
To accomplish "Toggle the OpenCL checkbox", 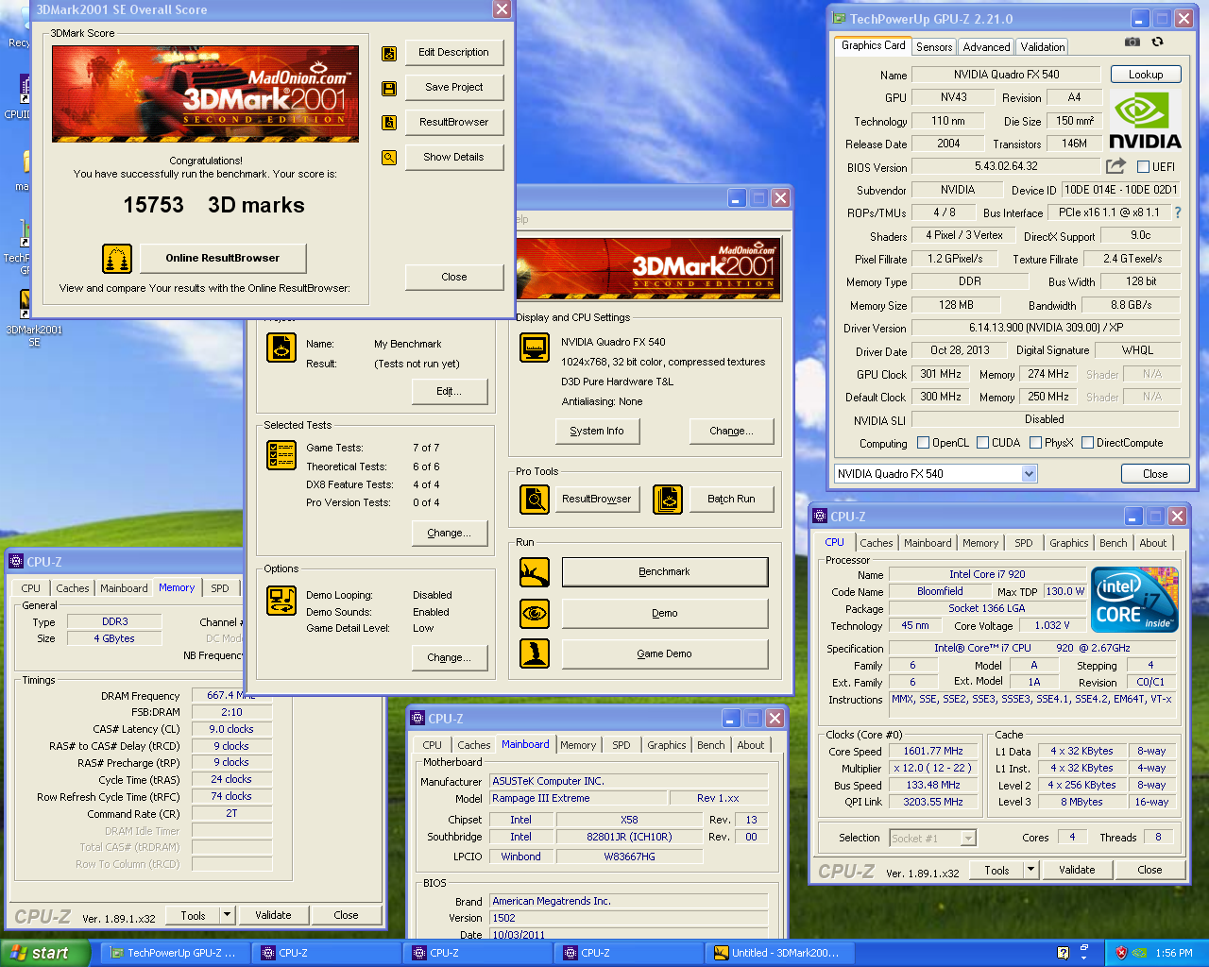I will pyautogui.click(x=924, y=443).
